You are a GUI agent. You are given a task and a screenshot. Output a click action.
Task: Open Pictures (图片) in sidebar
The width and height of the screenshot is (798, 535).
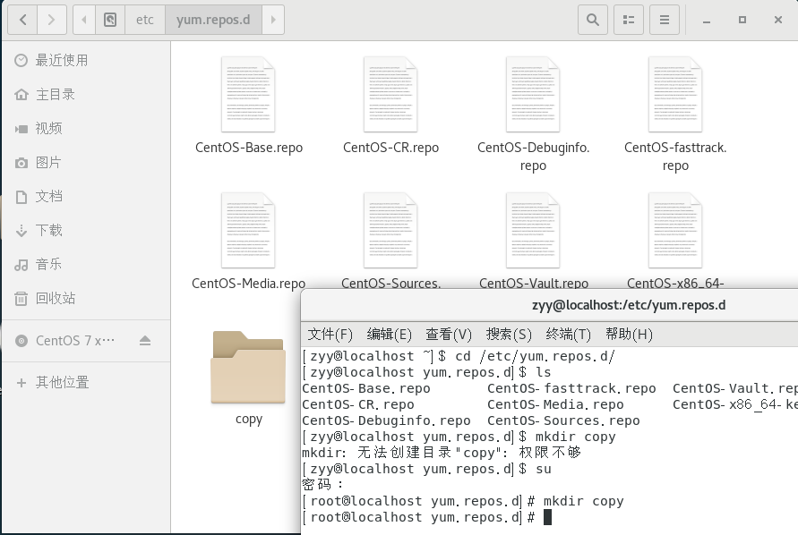85,163
